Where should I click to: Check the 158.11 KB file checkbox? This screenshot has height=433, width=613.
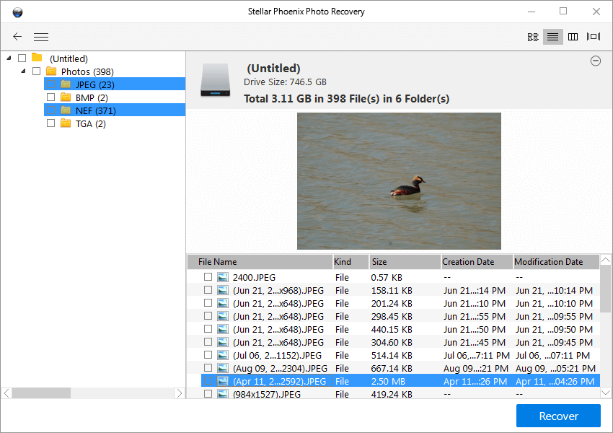pyautogui.click(x=208, y=290)
